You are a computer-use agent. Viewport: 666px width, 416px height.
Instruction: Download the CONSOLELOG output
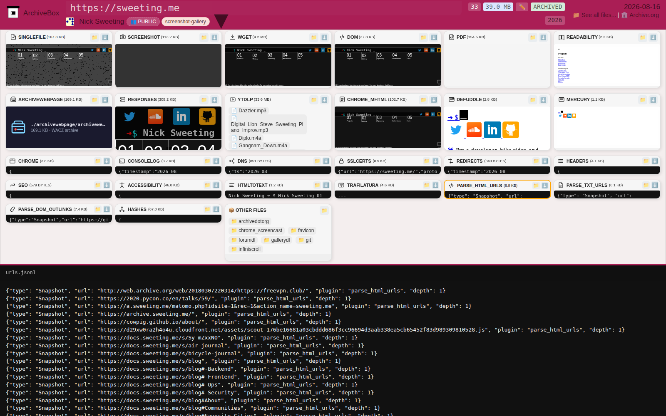(x=216, y=161)
